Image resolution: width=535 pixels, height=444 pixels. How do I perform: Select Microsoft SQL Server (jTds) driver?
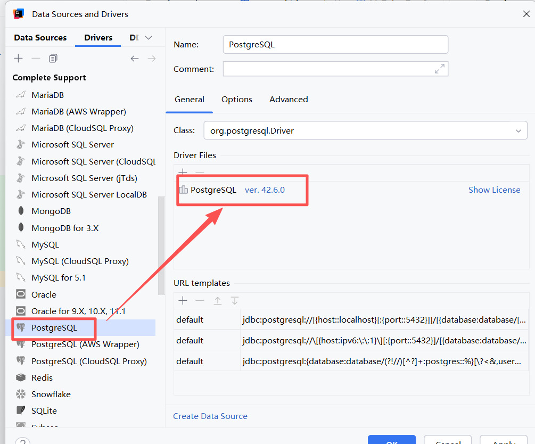(84, 178)
